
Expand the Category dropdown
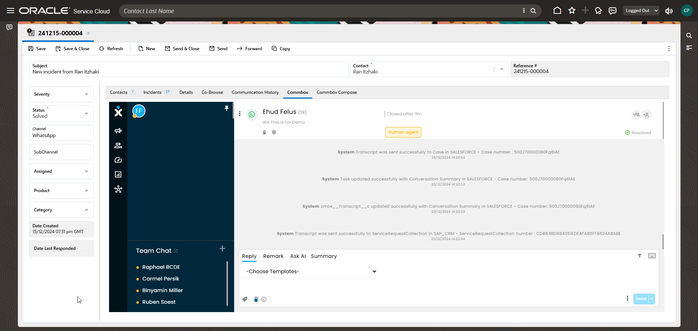pyautogui.click(x=61, y=210)
